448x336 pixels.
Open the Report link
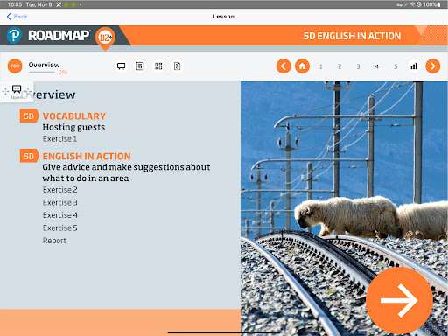[x=54, y=241]
